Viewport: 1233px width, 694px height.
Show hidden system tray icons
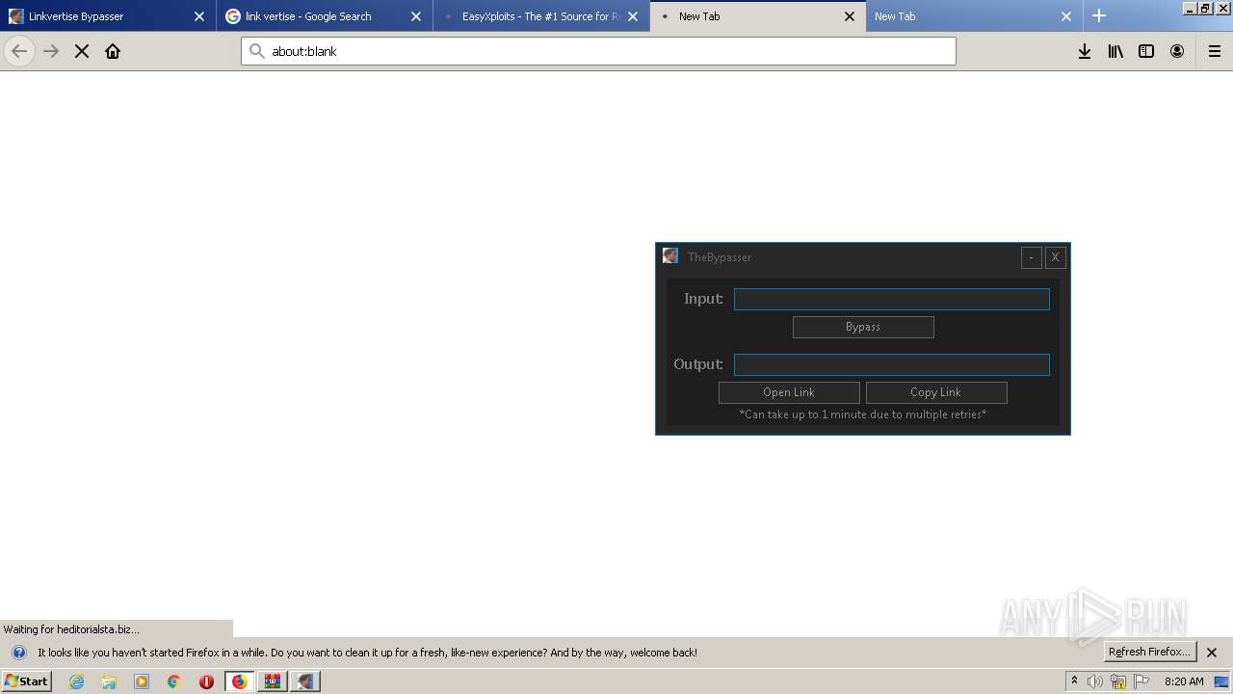1074,681
